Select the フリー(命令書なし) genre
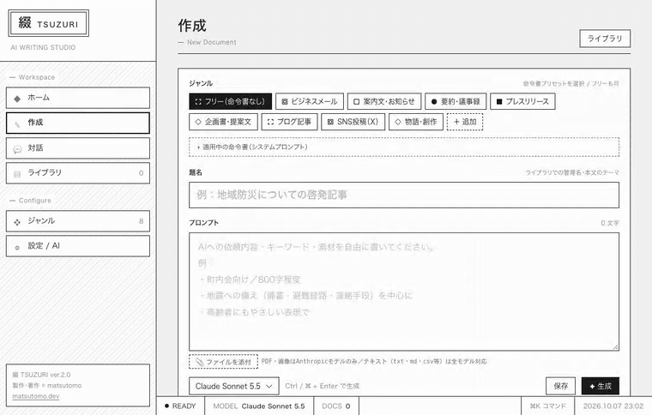Screen dimensions: 652x415 [x=231, y=101]
